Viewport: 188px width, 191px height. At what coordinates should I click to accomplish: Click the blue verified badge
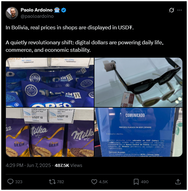click(64, 10)
